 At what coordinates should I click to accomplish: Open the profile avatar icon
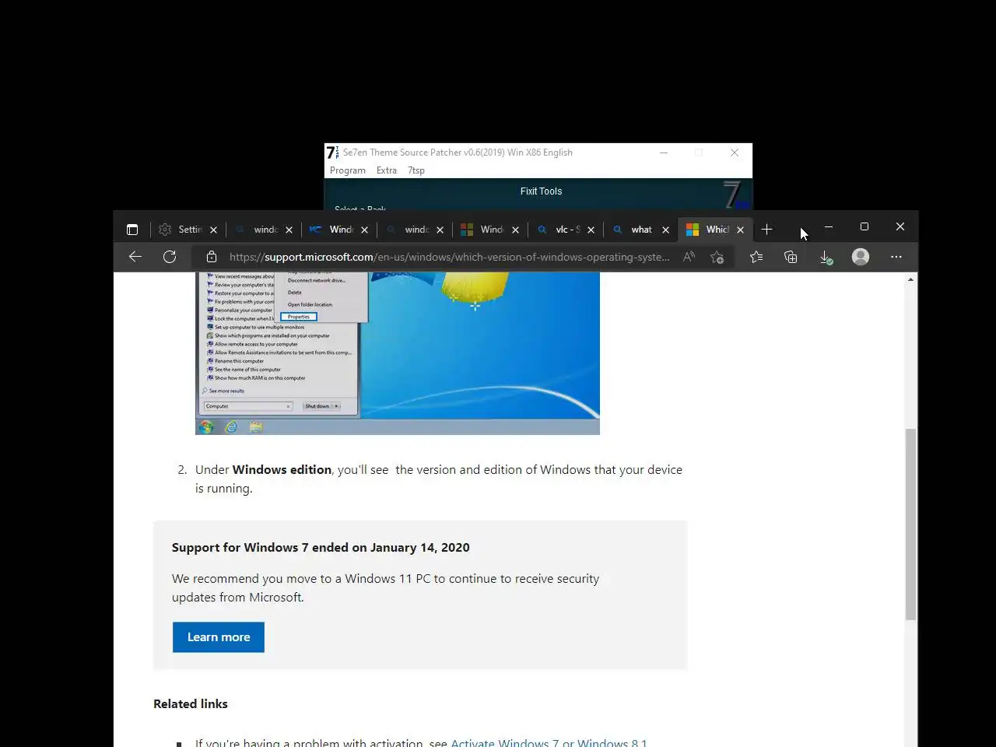pos(861,257)
